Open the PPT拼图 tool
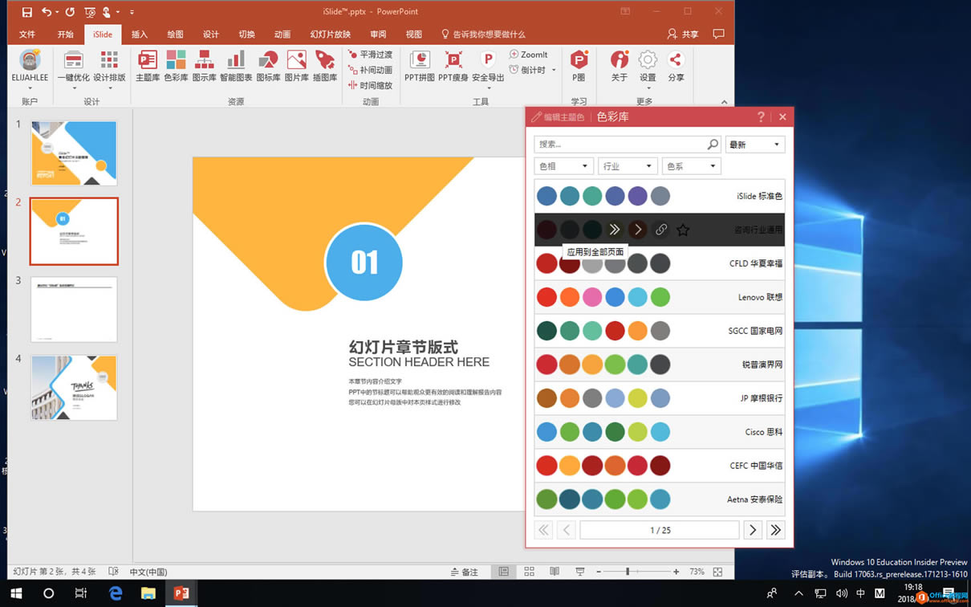The image size is (971, 607). pos(420,64)
